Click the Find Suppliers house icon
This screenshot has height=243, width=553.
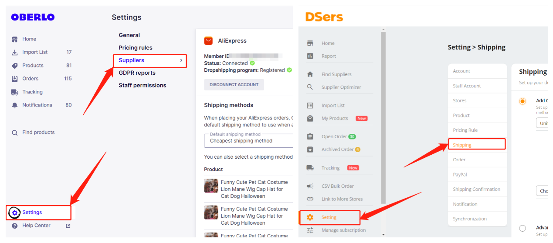pos(310,74)
